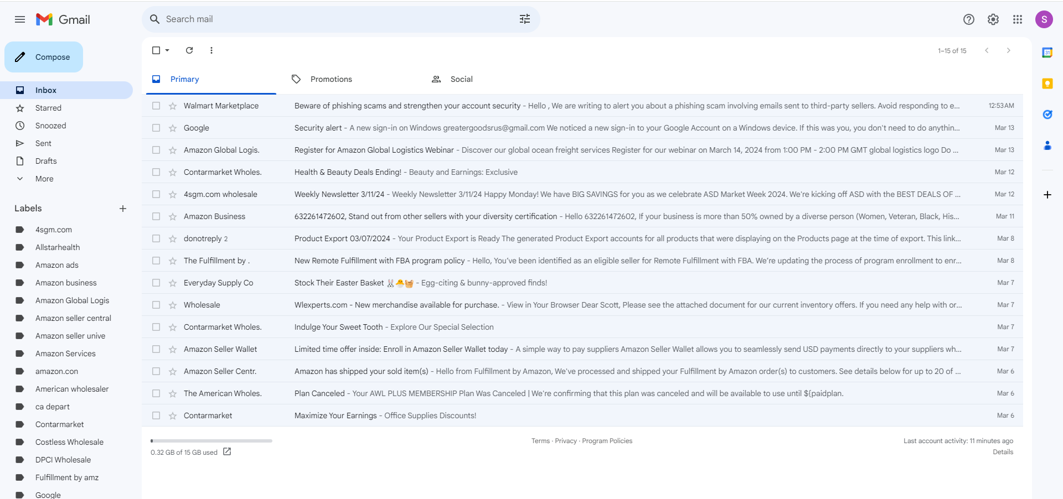Select the Wholesale Wlexperts email checkbox
Screen dimensions: 1063x499
[156, 305]
